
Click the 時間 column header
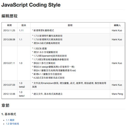(9, 25)
